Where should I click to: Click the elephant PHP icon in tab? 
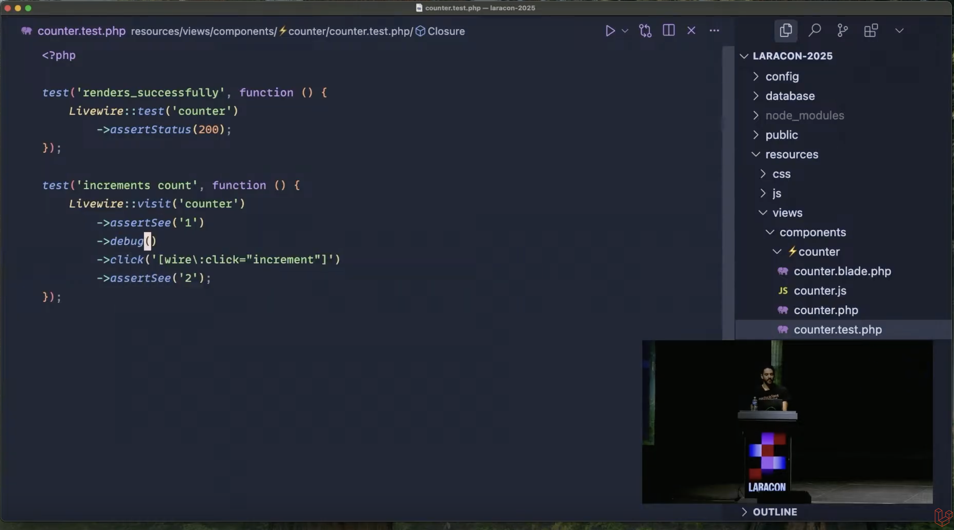tap(26, 31)
